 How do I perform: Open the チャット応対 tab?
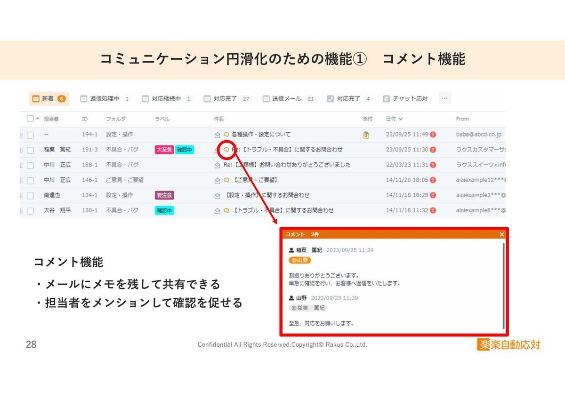click(405, 99)
